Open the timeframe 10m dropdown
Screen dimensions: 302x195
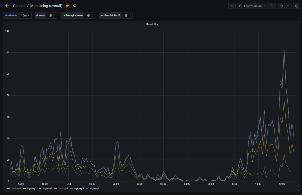click(x=25, y=15)
